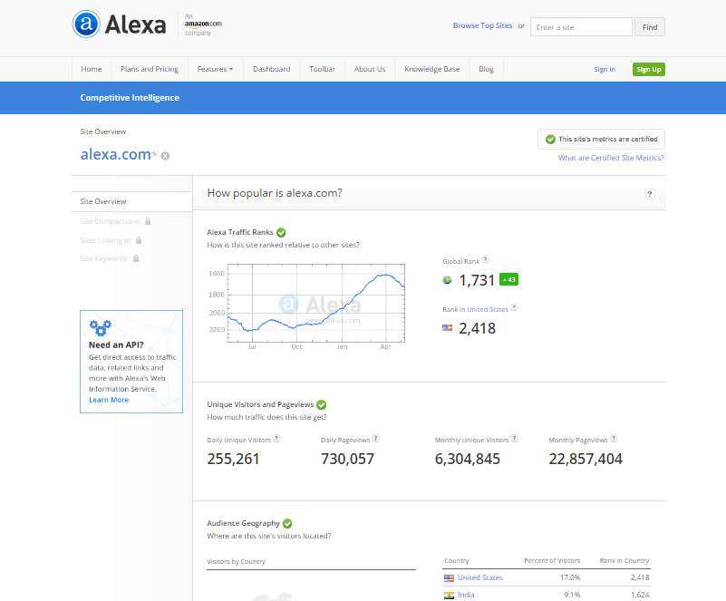This screenshot has width=726, height=601.
Task: Open the Blog nav item
Action: point(486,69)
